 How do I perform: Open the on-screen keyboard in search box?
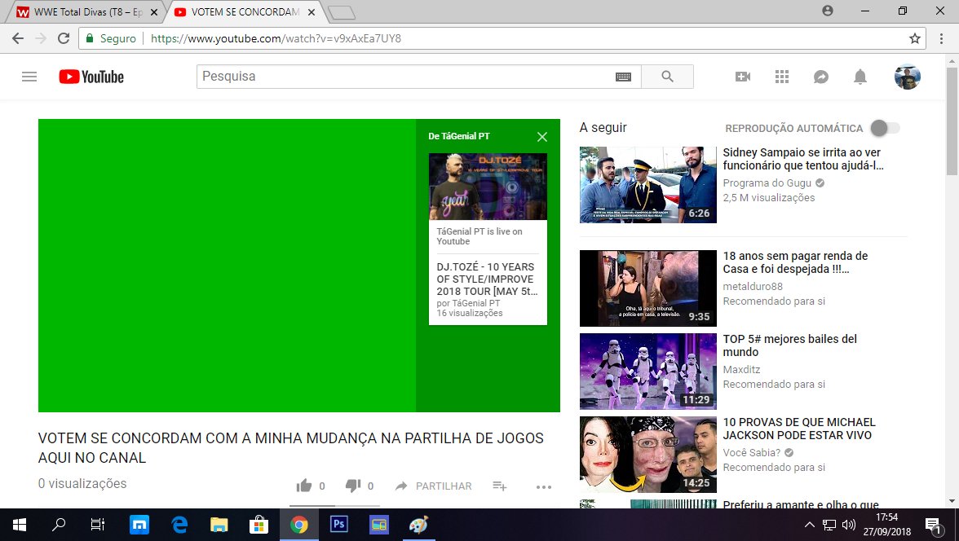pos(623,77)
